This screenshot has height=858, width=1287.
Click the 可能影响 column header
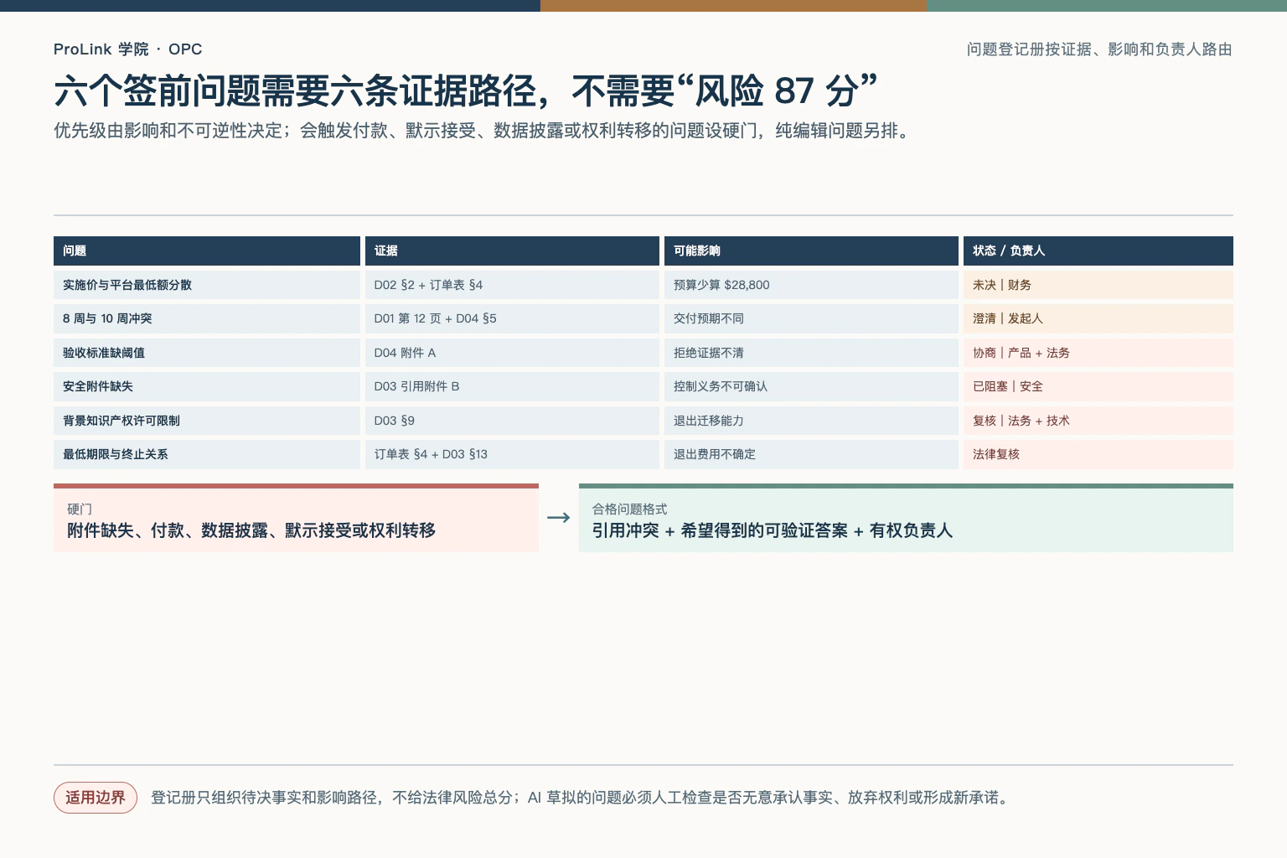coord(811,251)
